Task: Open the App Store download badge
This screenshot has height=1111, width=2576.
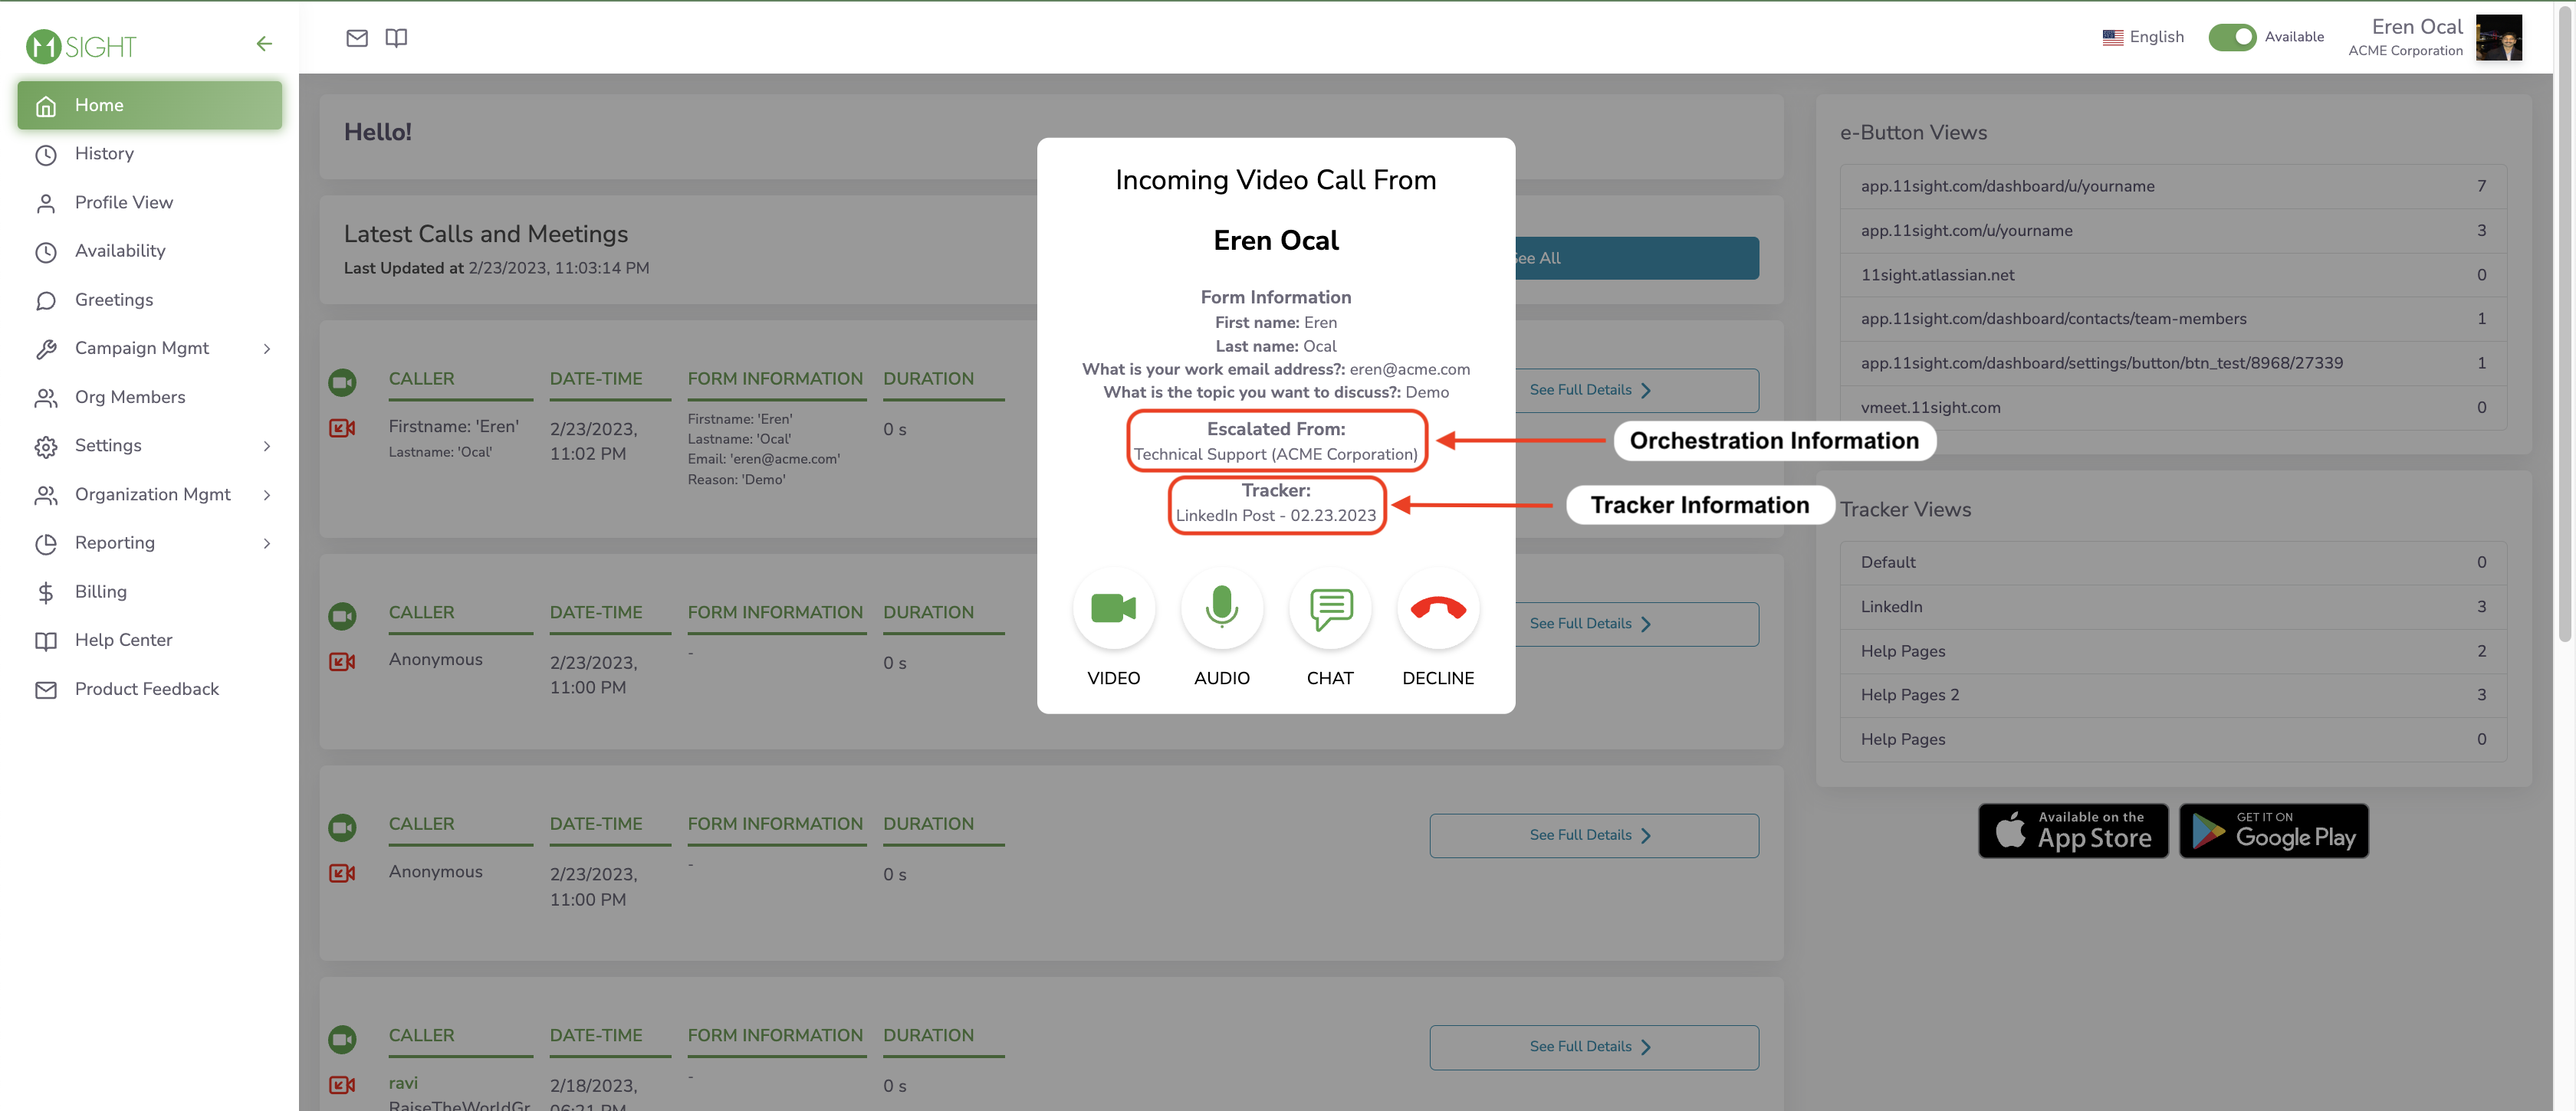Action: tap(2073, 831)
